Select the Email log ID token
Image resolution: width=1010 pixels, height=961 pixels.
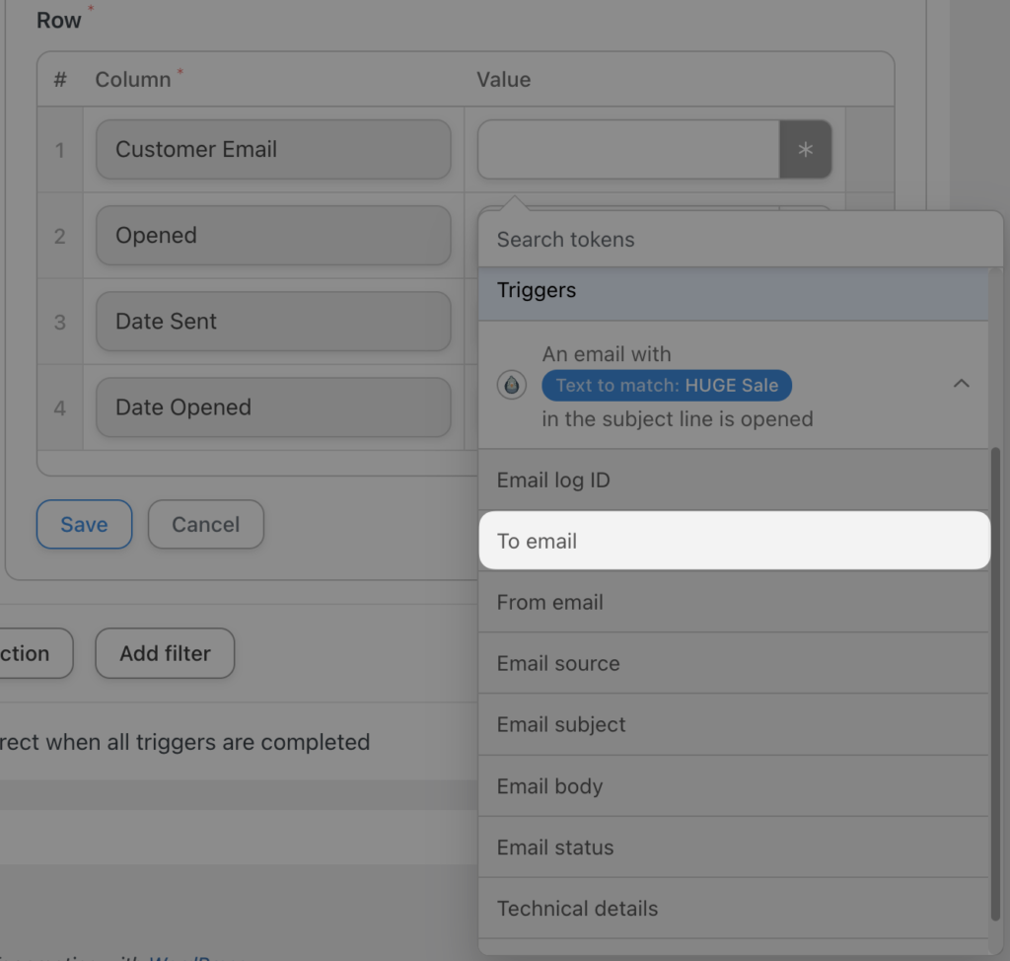[733, 480]
